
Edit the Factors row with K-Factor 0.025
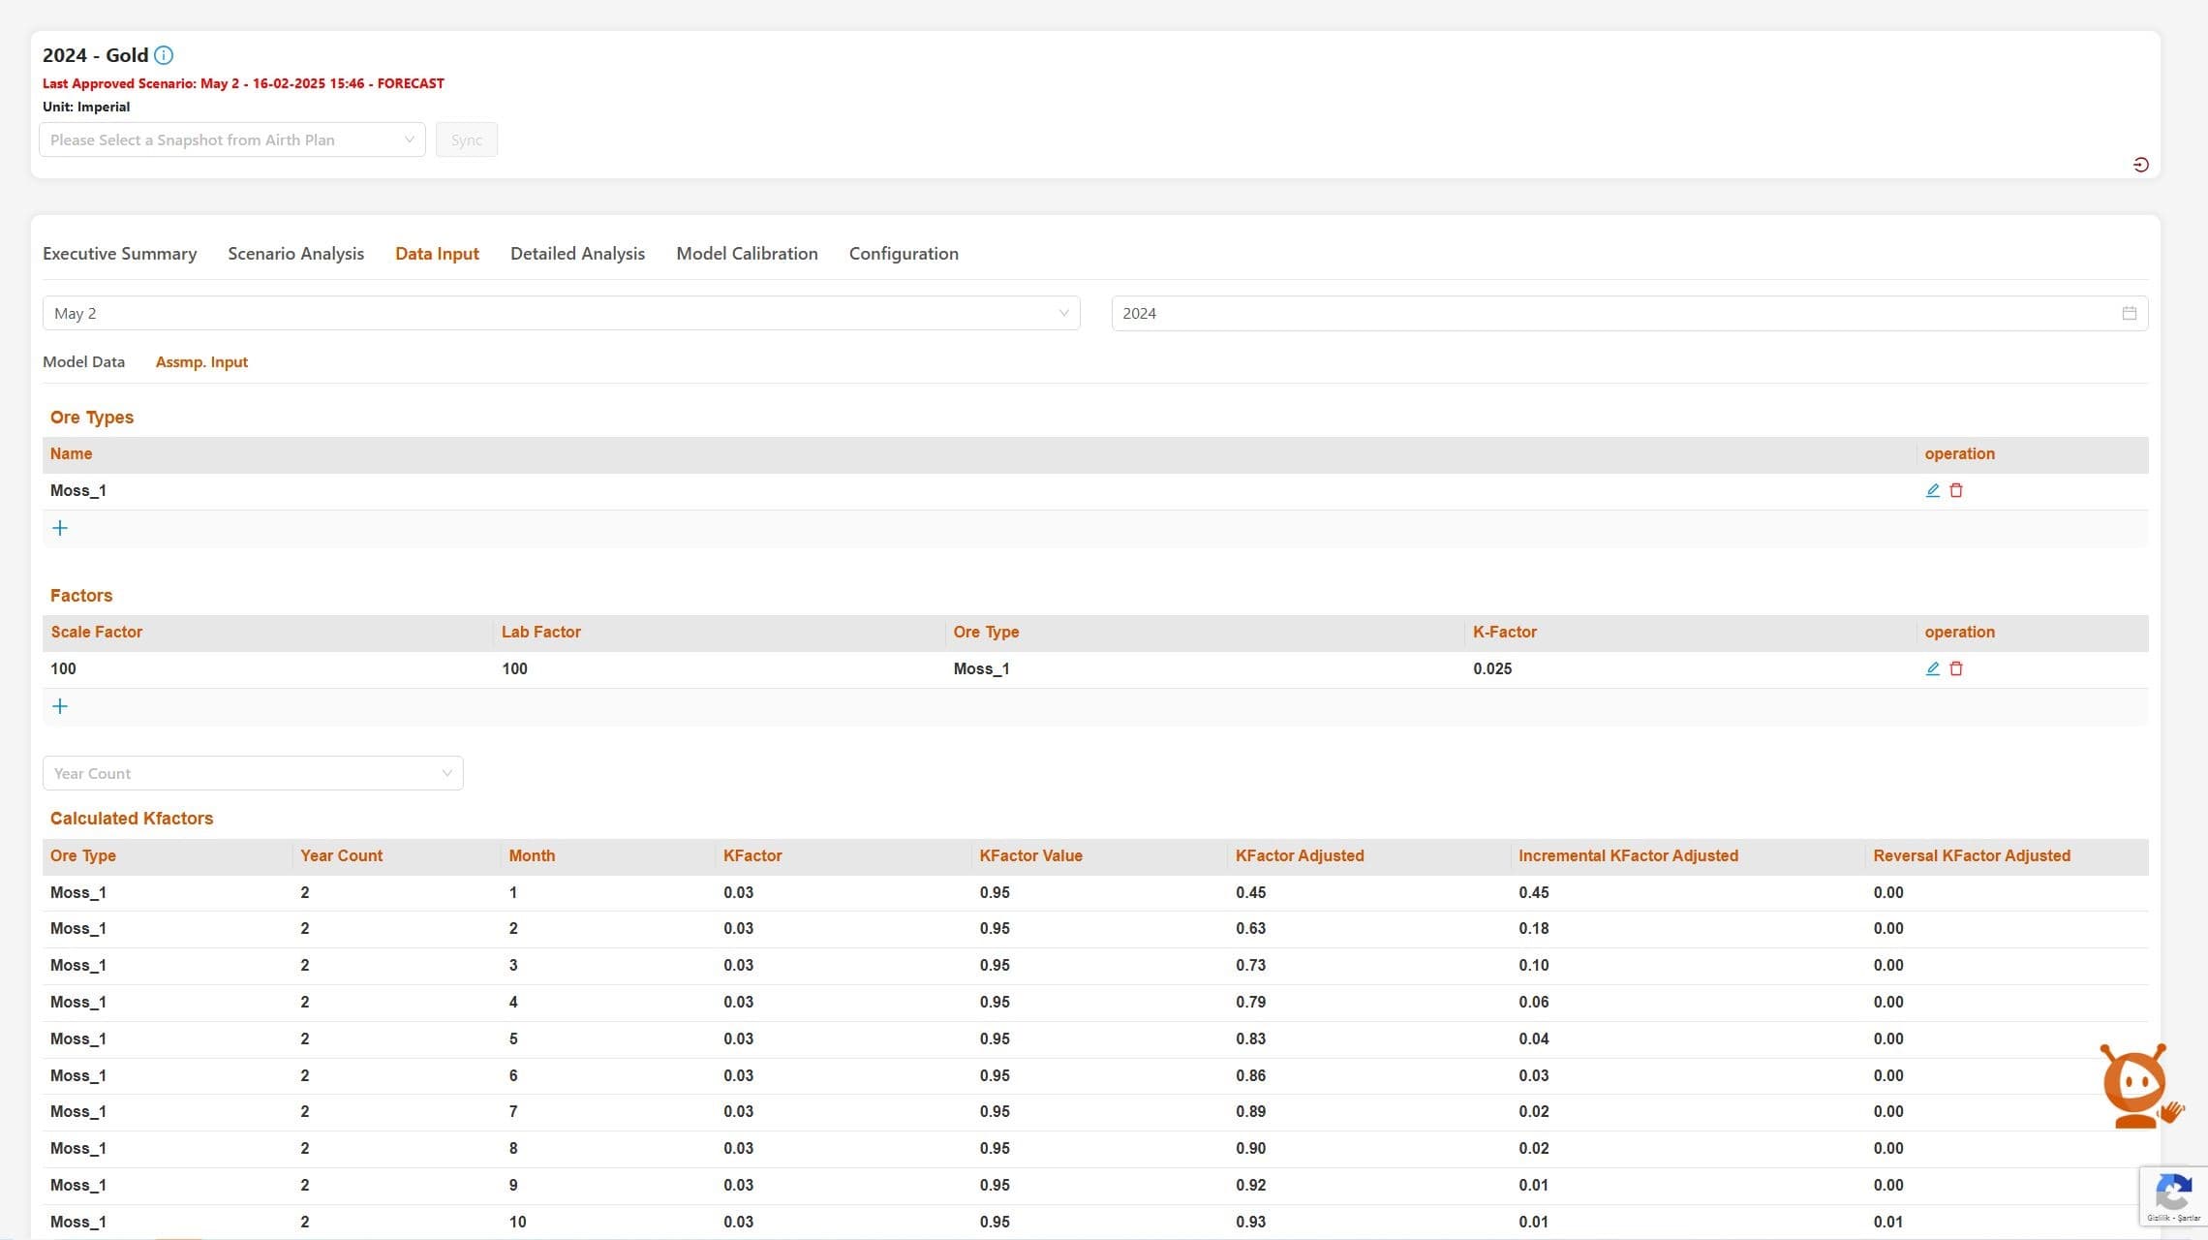[1932, 668]
